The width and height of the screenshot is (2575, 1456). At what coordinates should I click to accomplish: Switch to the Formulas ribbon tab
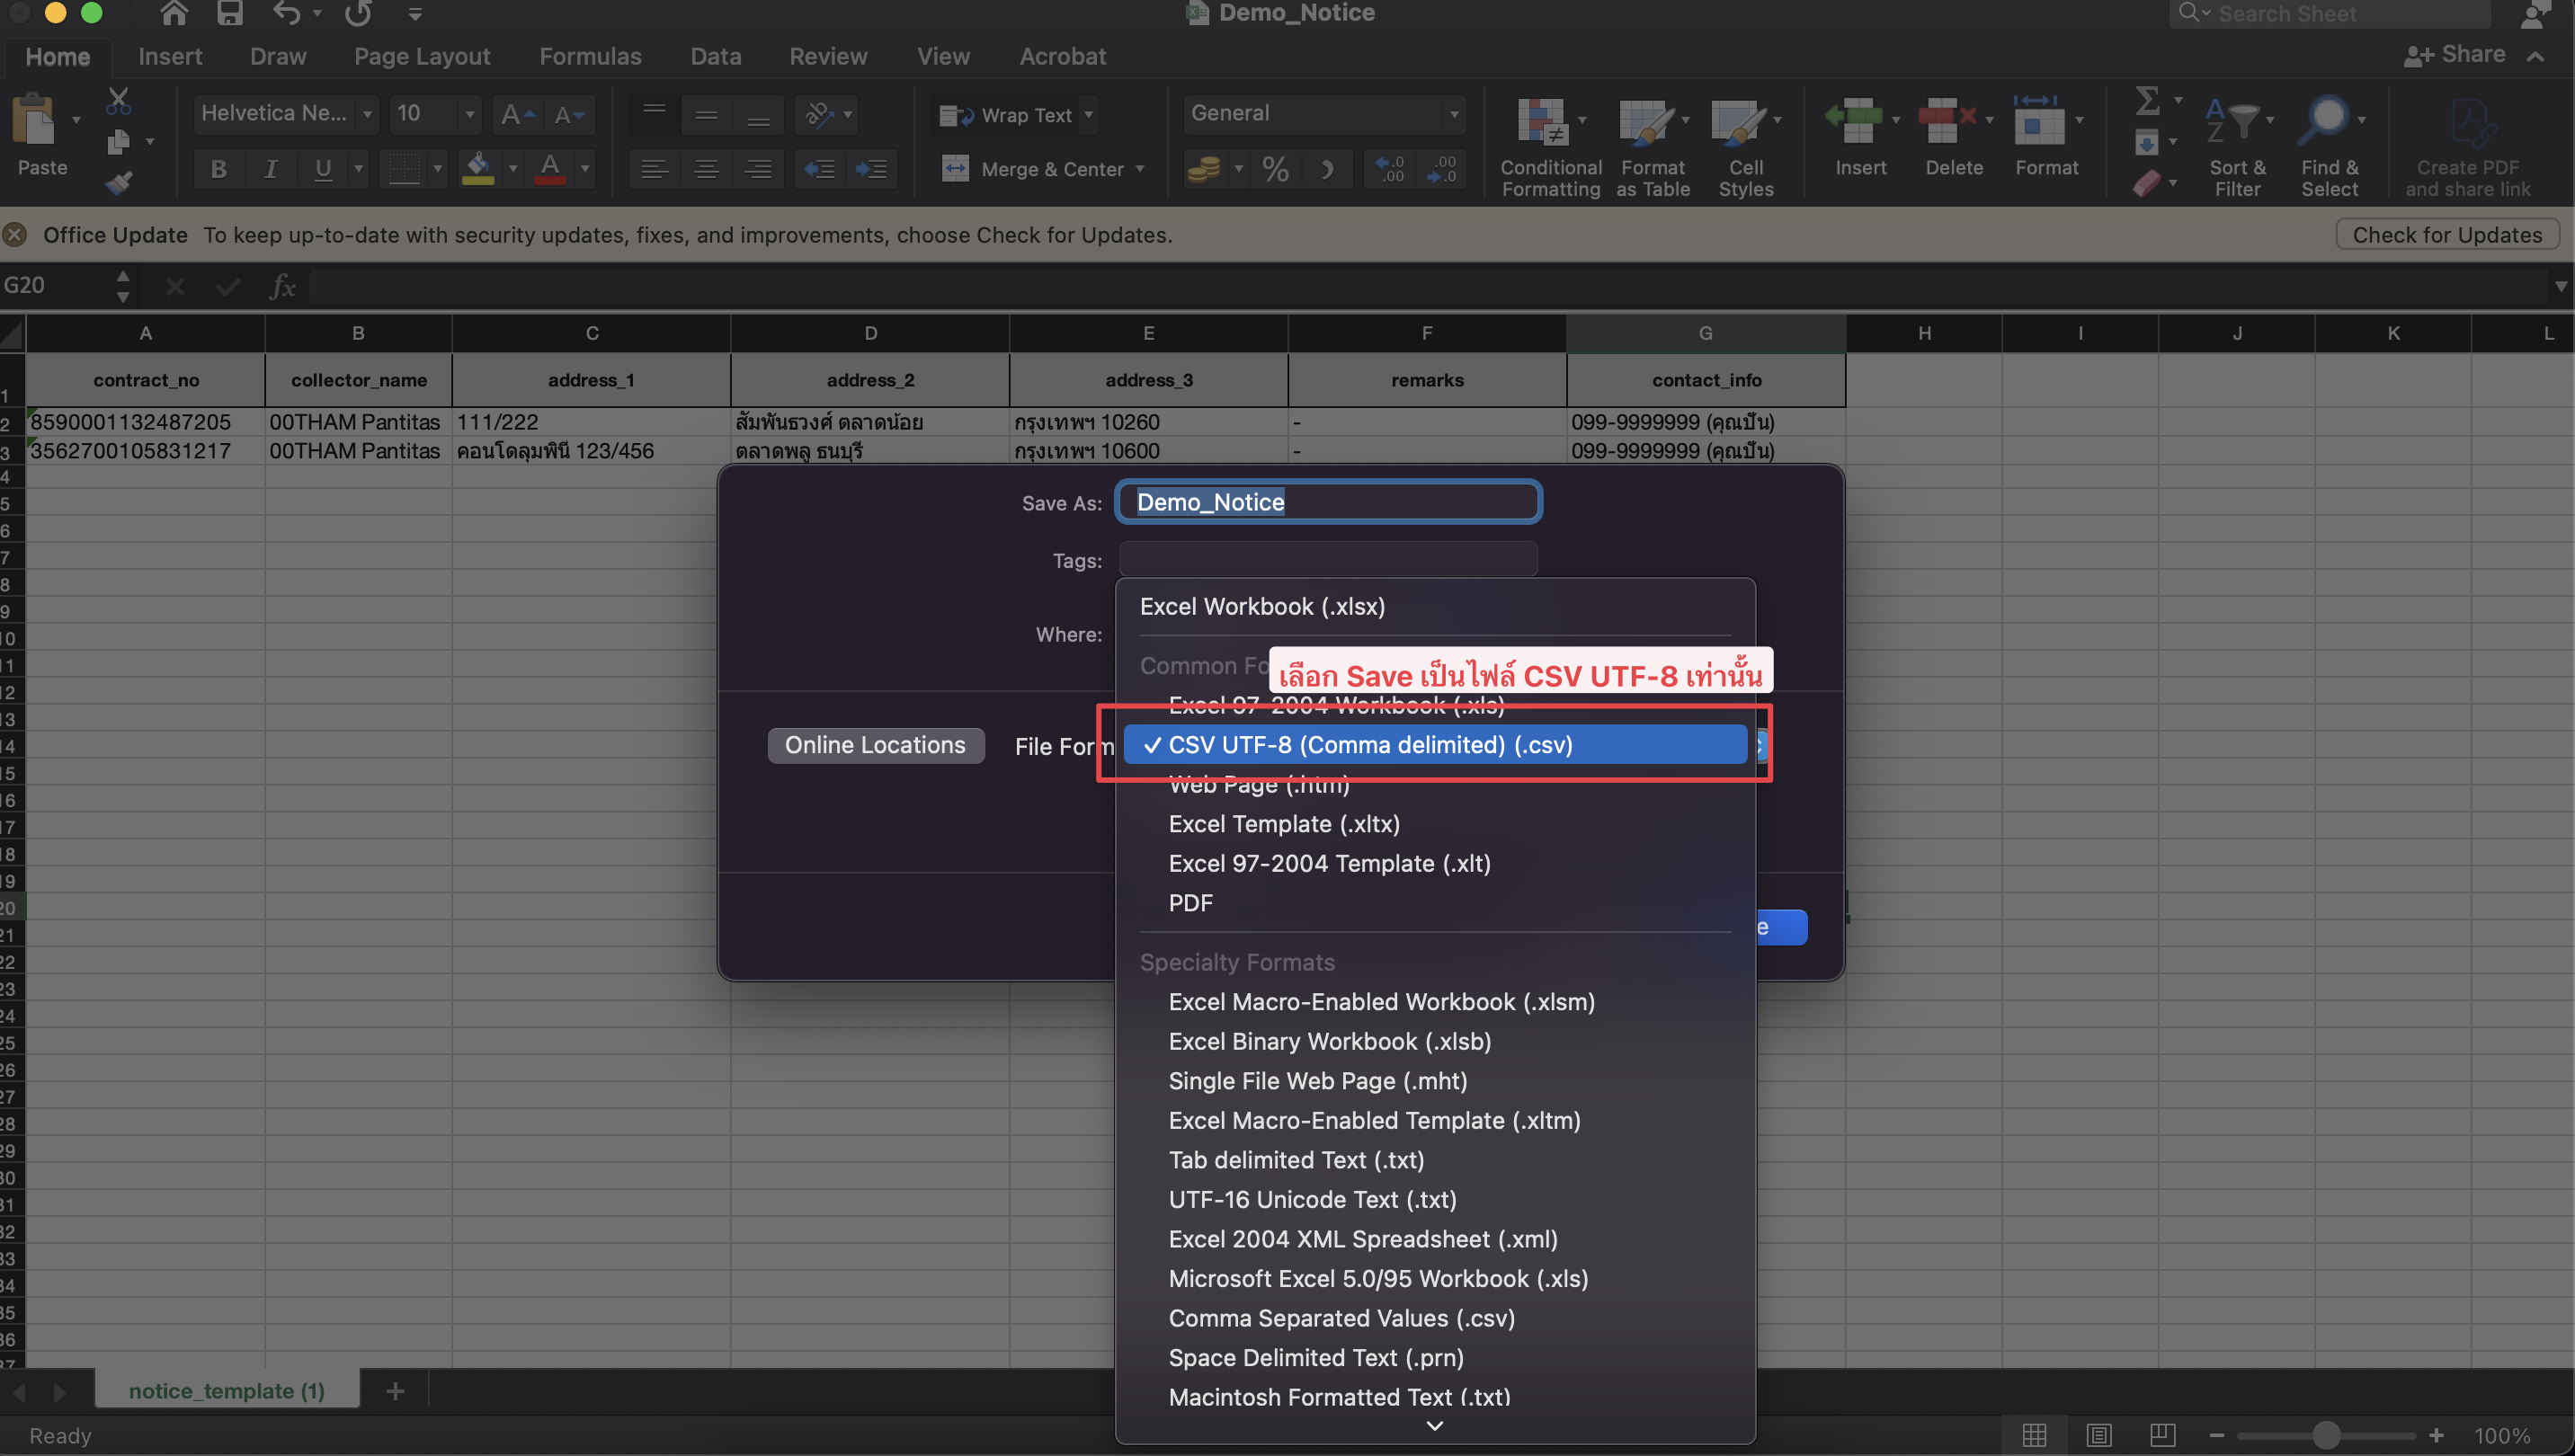[590, 57]
